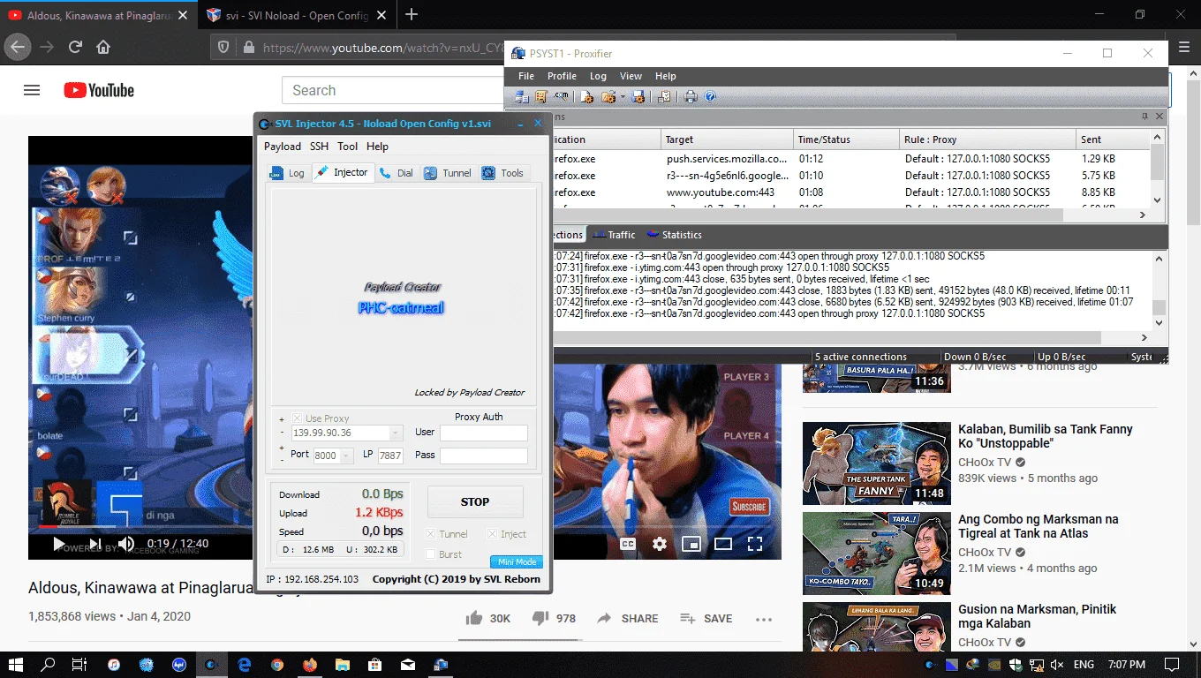The width and height of the screenshot is (1201, 678).
Task: Open 'Ang Combo ng Marksman na Tigreal' video link
Action: tap(1039, 526)
